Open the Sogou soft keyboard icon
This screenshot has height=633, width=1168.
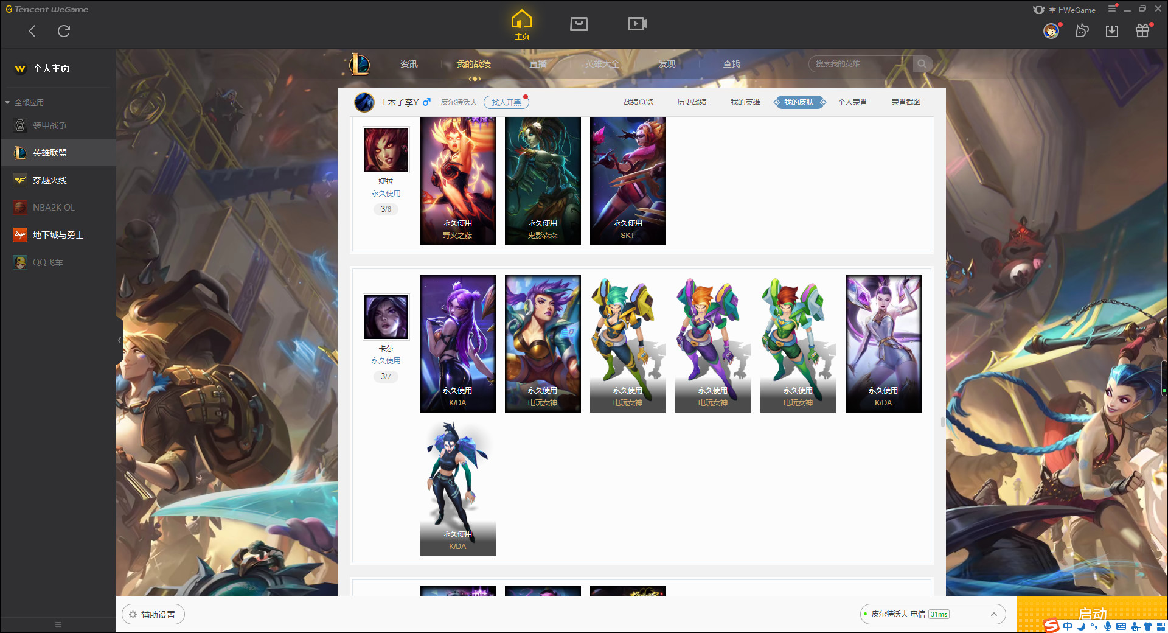tap(1121, 626)
